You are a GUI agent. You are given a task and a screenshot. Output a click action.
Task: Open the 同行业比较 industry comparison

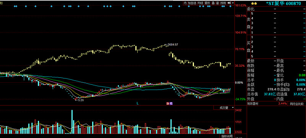point(297,104)
